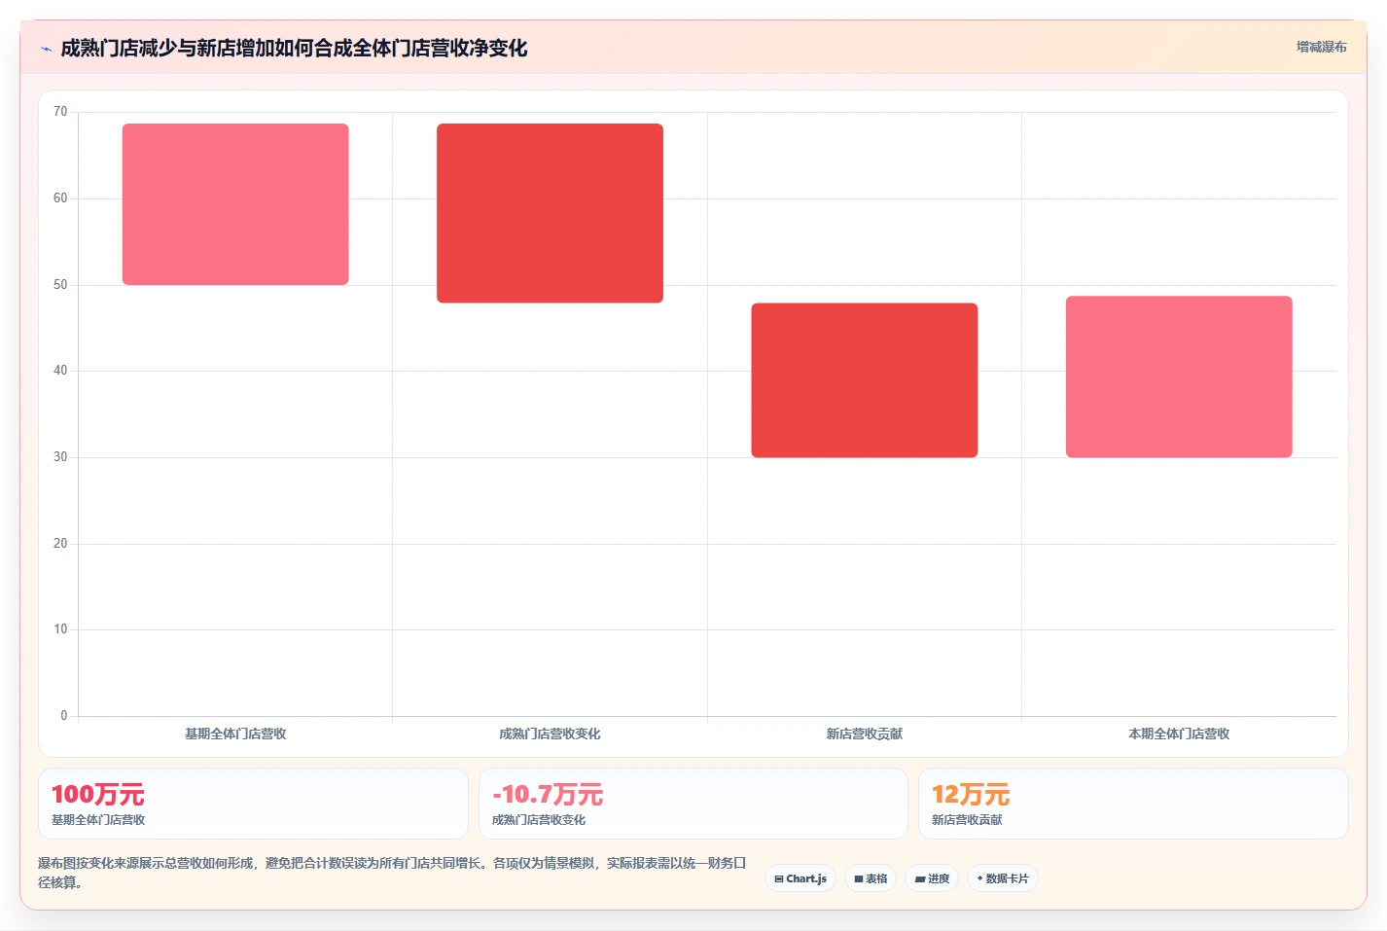Click the 进度 tag chip

click(x=932, y=878)
